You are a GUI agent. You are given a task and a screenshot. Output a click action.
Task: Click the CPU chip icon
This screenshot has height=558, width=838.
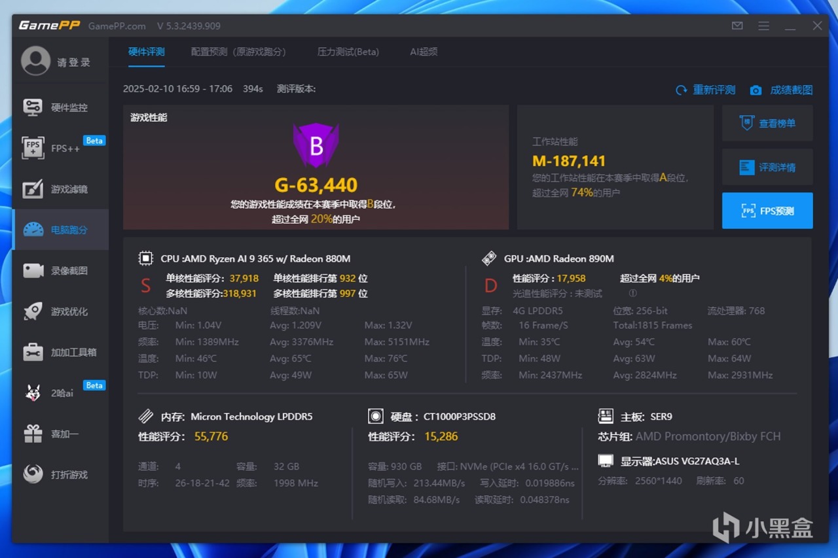(x=145, y=258)
